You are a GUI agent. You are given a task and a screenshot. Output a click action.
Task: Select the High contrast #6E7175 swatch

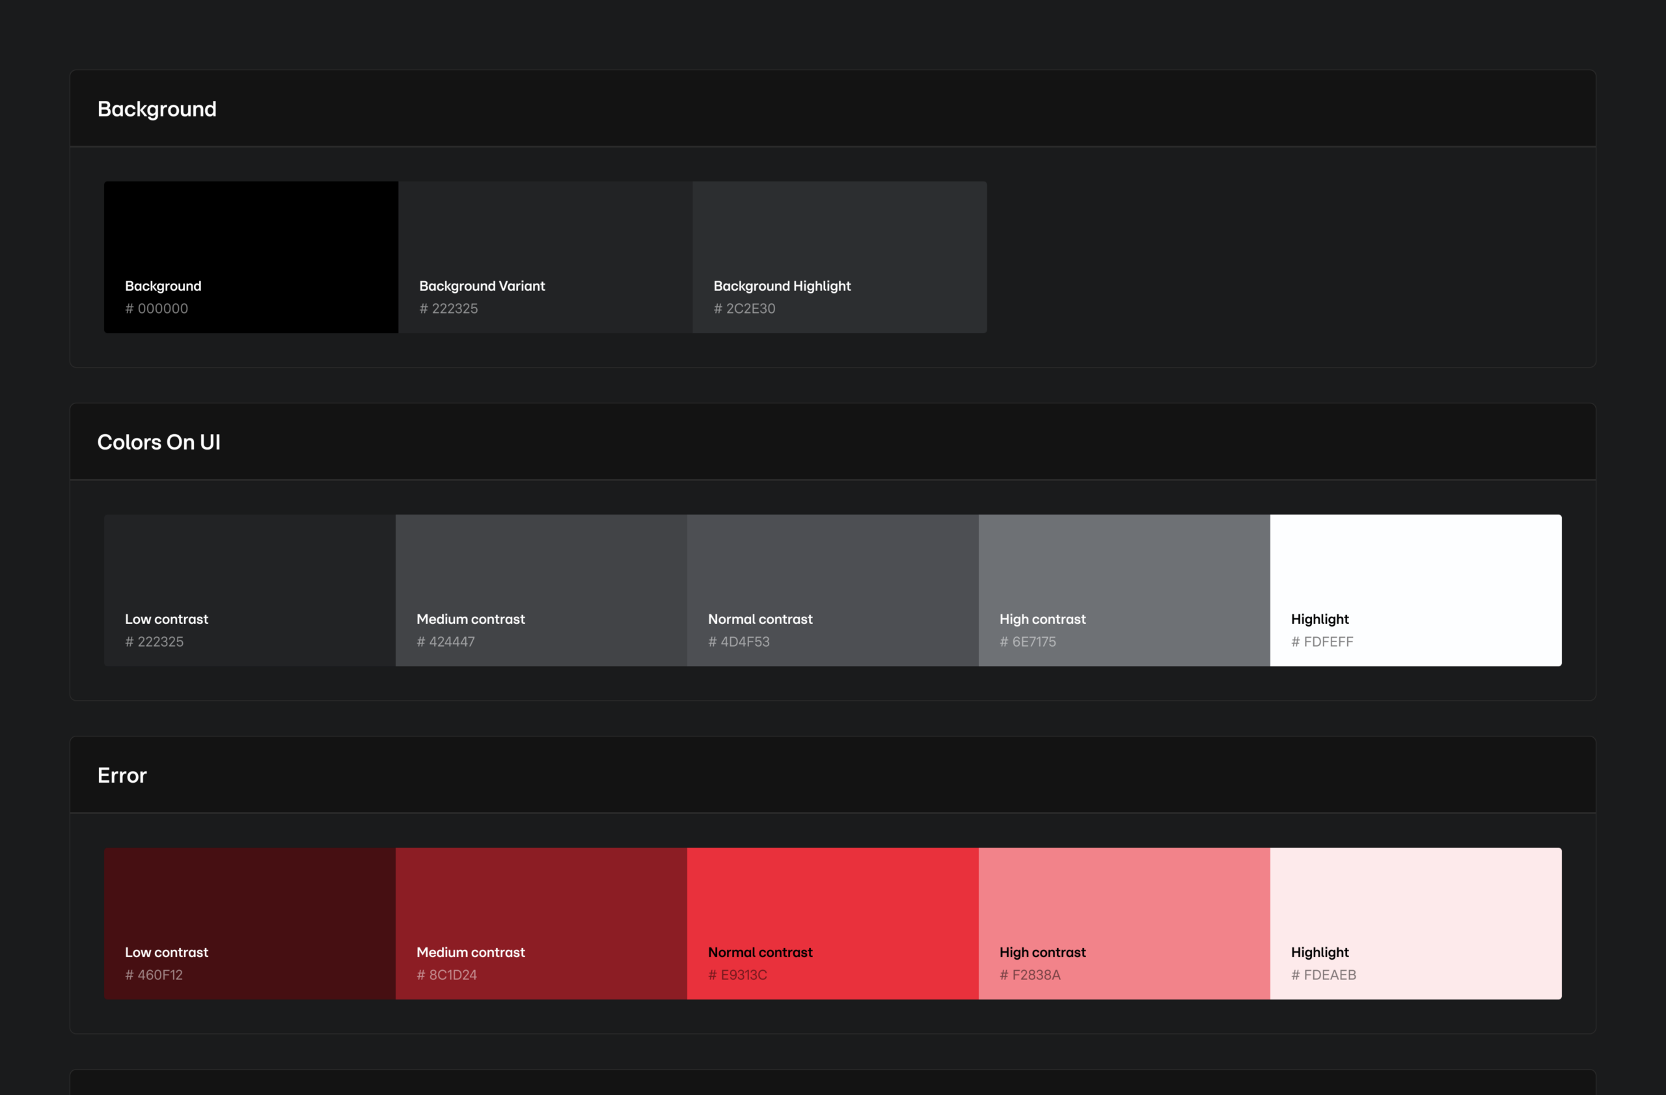pos(1124,590)
